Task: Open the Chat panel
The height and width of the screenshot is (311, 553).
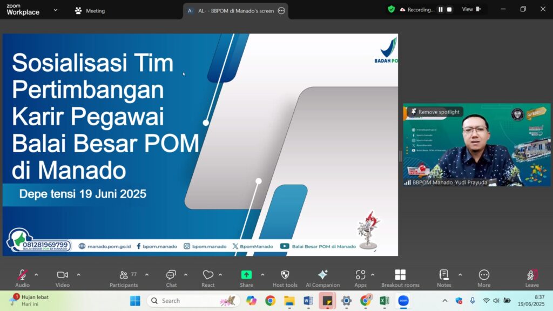Action: [171, 278]
